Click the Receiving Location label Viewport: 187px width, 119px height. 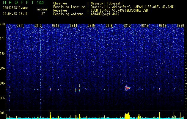[x=69, y=7]
